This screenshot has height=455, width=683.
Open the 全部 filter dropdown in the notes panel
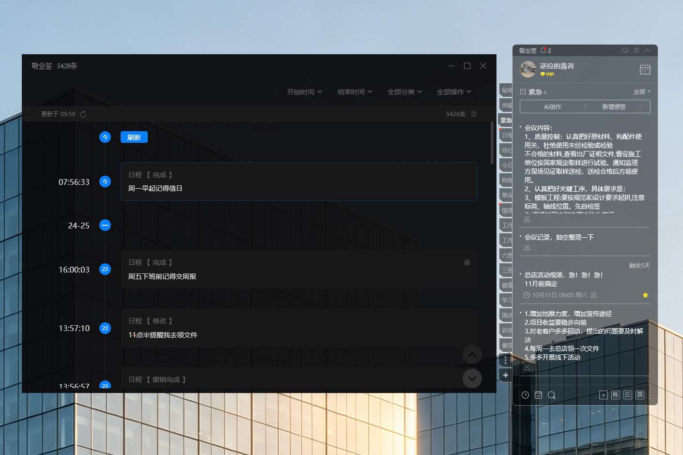click(642, 92)
